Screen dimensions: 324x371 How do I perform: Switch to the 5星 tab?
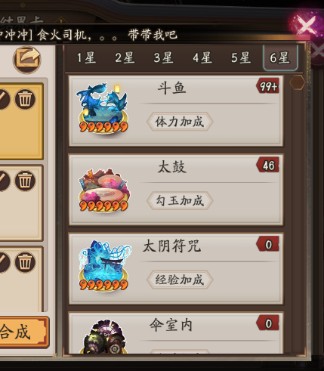coord(241,58)
